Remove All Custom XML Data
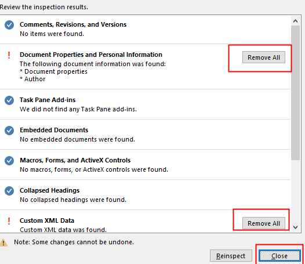The image size is (305, 264). pyautogui.click(x=264, y=223)
